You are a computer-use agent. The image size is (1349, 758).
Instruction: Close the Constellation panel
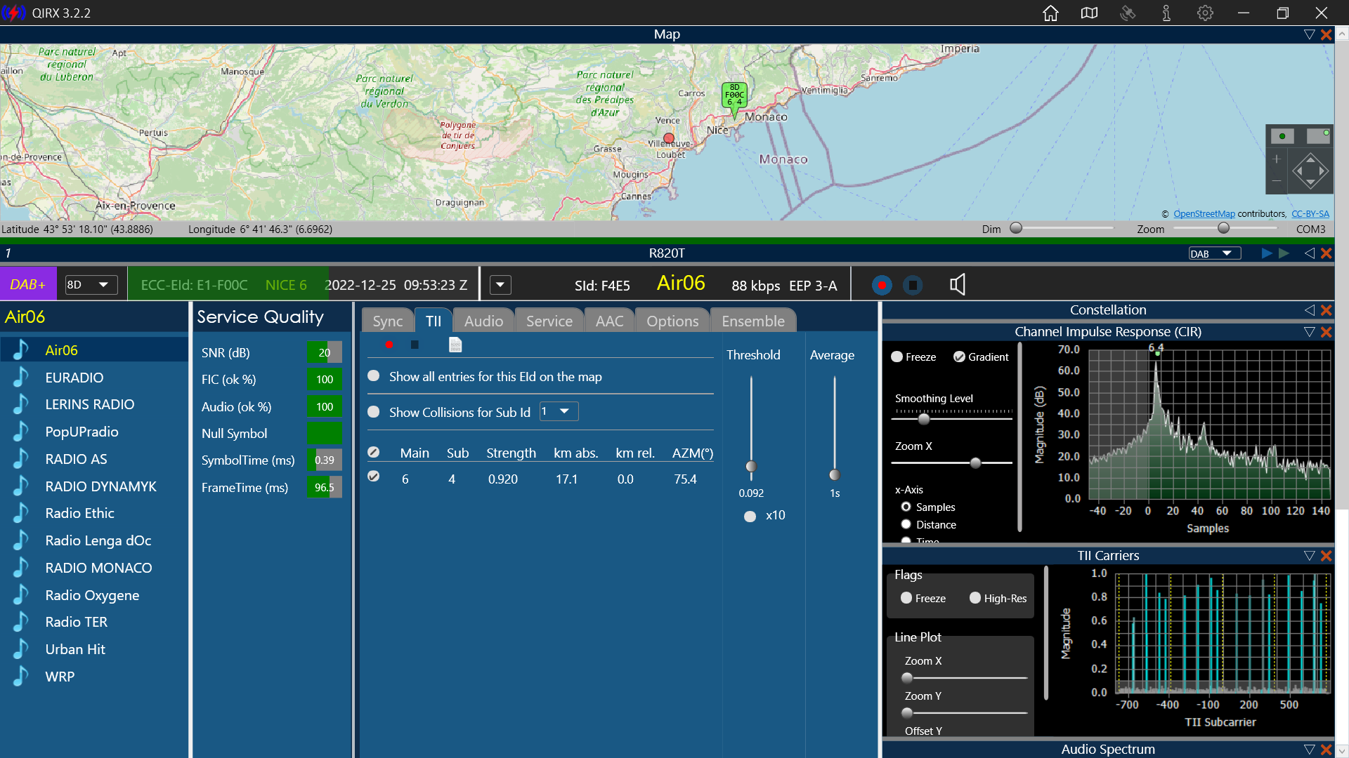coord(1327,310)
